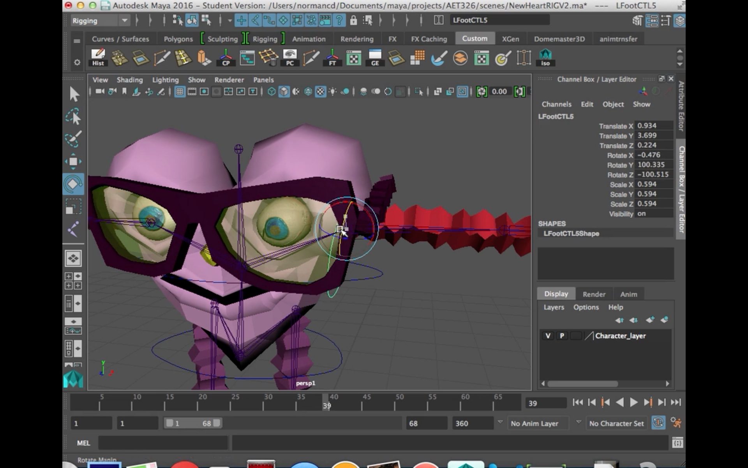Click the Rigging module icon in toolbar

coord(99,20)
